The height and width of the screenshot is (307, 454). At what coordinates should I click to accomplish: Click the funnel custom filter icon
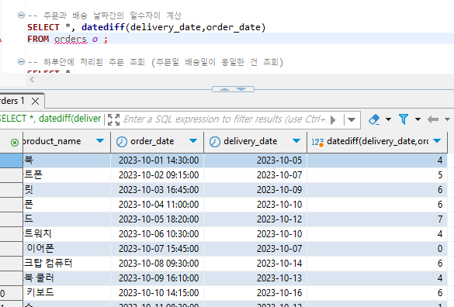[x=404, y=119]
